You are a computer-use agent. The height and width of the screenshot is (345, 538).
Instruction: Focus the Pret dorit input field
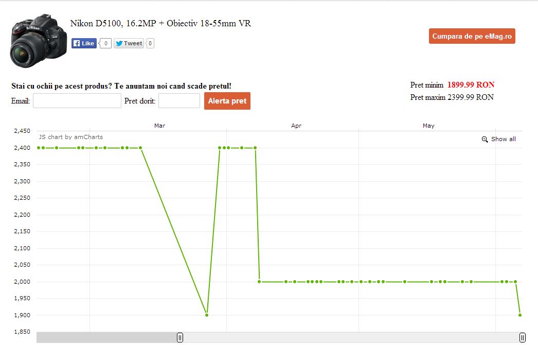pos(179,101)
